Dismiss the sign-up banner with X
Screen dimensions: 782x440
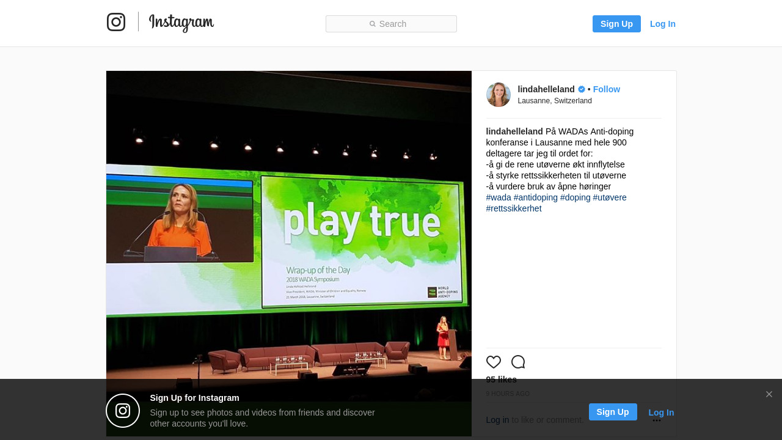(x=769, y=394)
